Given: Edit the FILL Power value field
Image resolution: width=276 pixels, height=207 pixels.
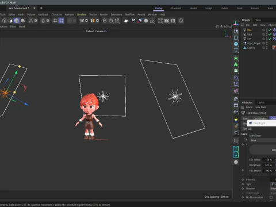Looking at the screenshot, I should [x=269, y=171].
